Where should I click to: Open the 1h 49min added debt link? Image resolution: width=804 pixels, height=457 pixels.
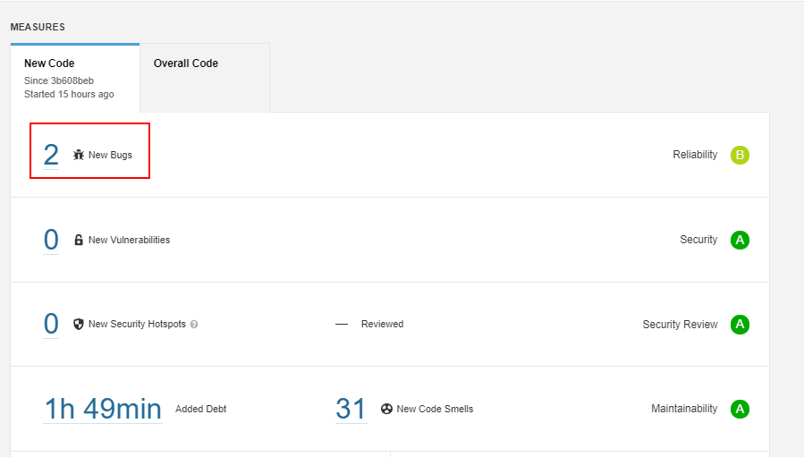tap(103, 409)
